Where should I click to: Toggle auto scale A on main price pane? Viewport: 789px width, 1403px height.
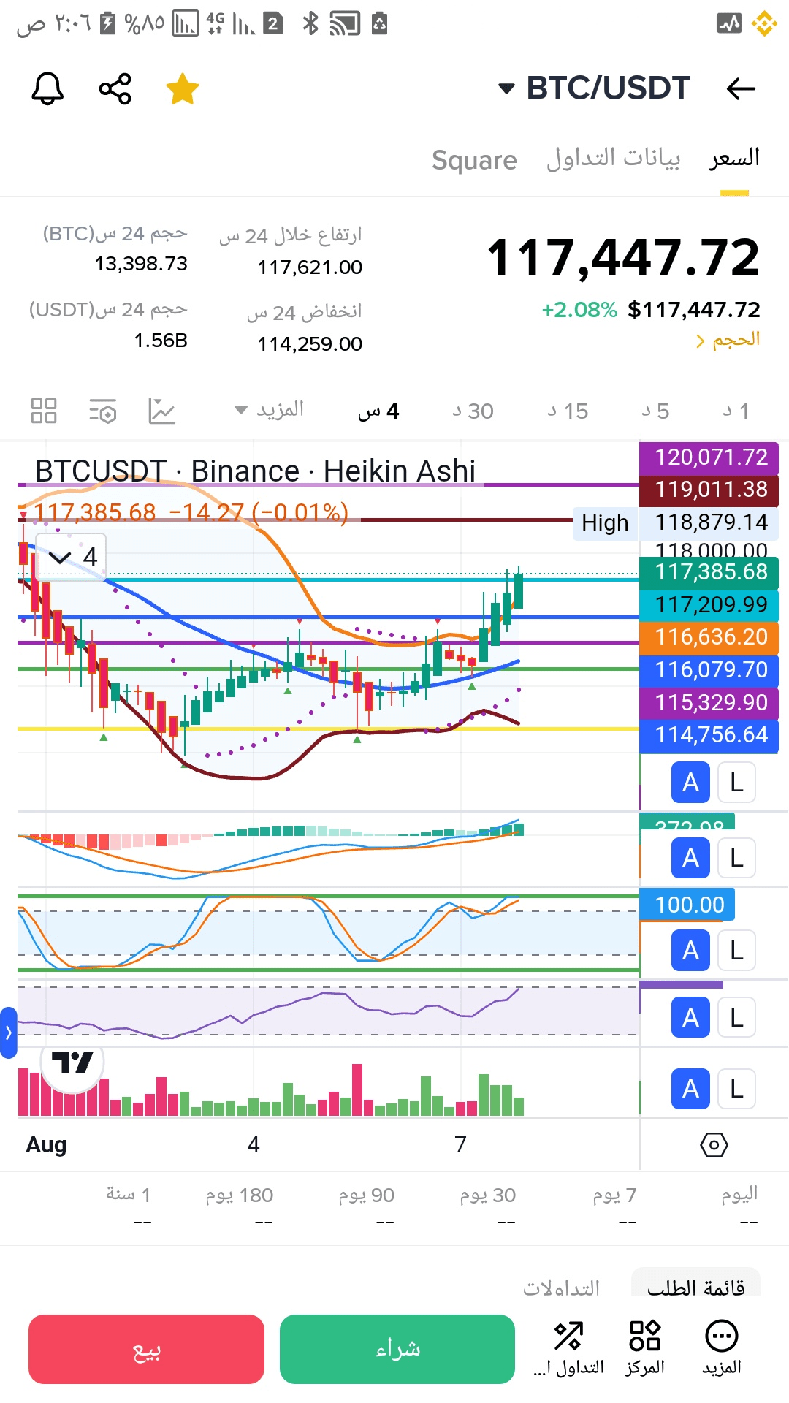coord(690,783)
